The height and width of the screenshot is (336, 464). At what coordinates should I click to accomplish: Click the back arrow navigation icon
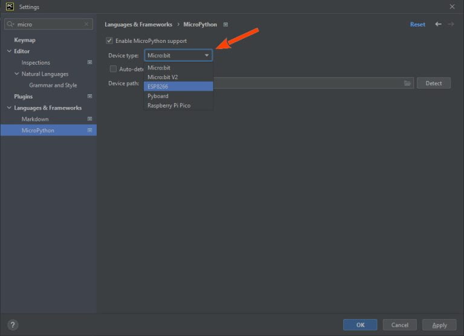tap(438, 25)
